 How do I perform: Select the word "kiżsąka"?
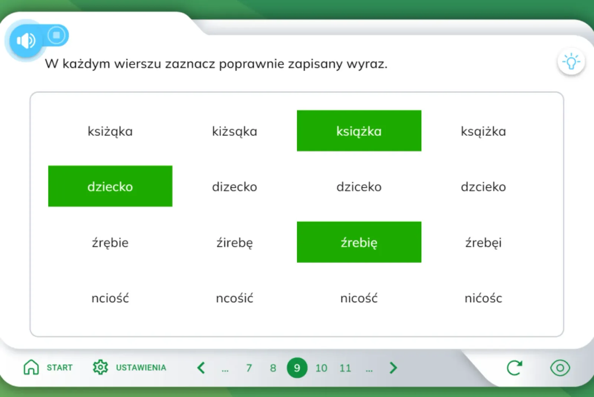pos(235,131)
